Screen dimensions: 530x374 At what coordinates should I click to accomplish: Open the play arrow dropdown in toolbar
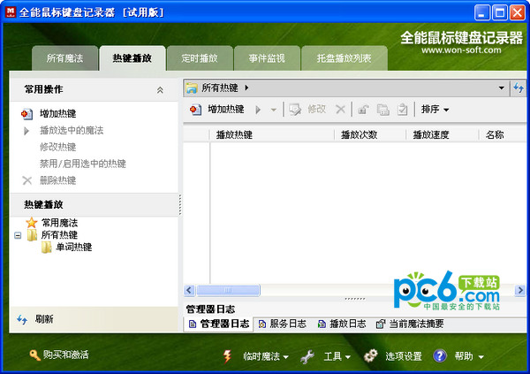[274, 110]
